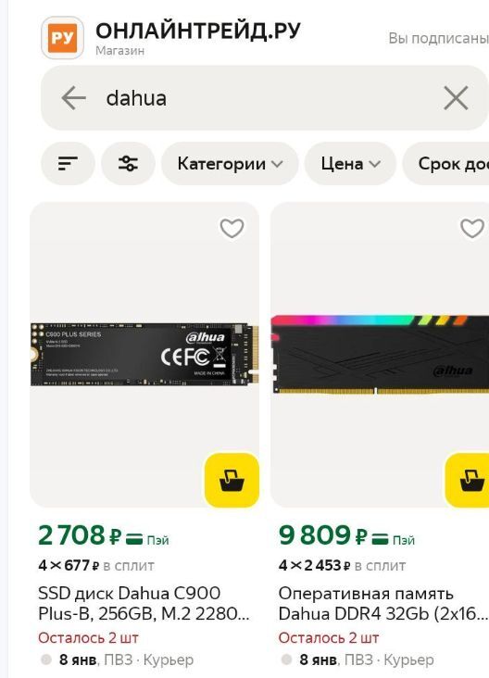Click the dahua search input field

point(265,98)
